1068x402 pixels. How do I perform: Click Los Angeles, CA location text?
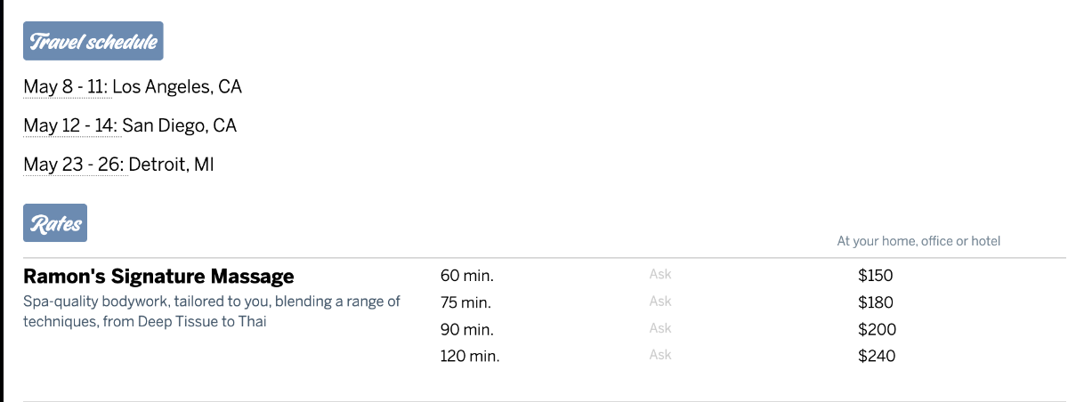(177, 87)
